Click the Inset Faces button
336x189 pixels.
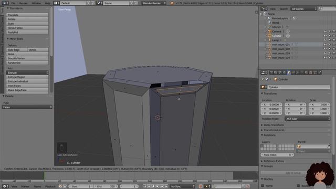[27, 86]
